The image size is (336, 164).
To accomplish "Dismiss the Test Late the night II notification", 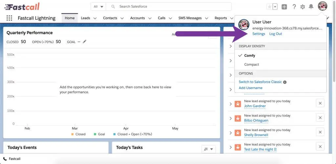I will point(320,147).
